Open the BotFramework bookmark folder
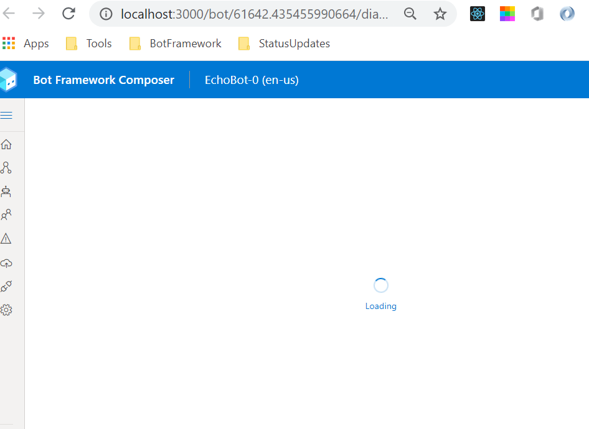Image resolution: width=589 pixels, height=429 pixels. pos(175,44)
